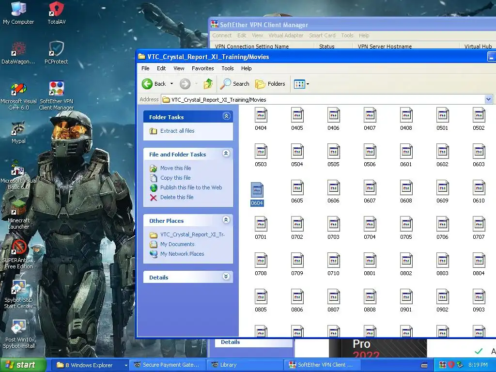The width and height of the screenshot is (496, 372).
Task: Select movie file 0501
Action: point(442,119)
